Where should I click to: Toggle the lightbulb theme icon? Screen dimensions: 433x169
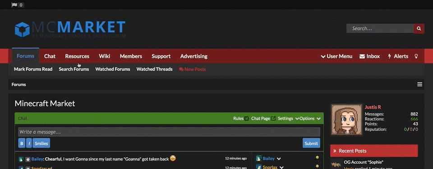pyautogui.click(x=416, y=56)
